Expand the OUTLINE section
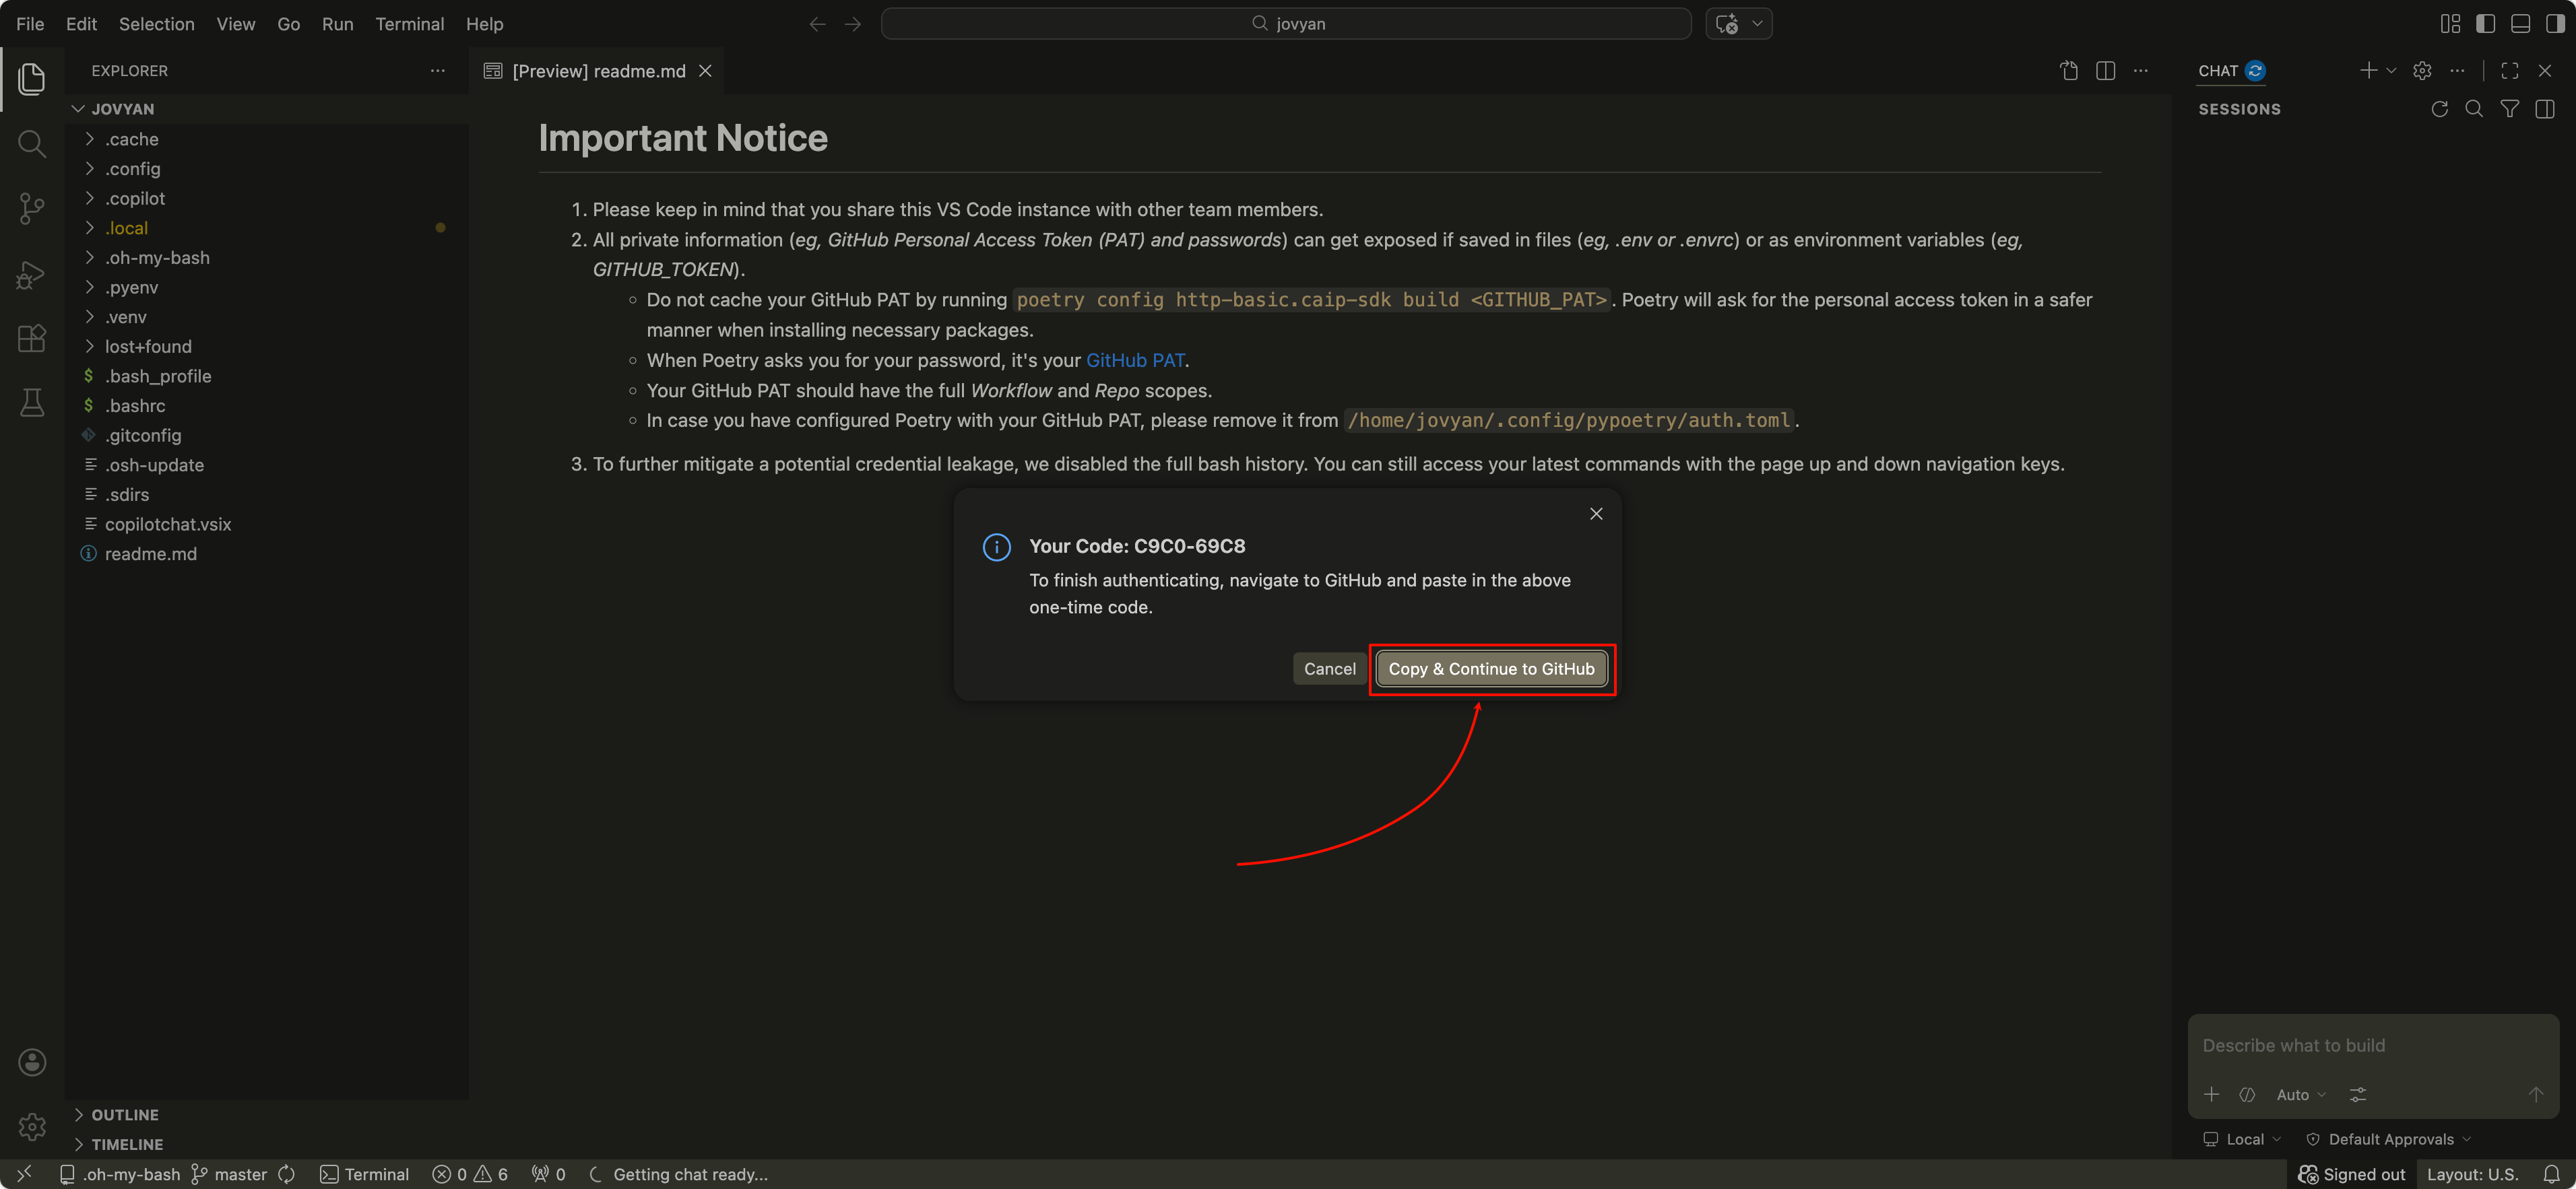Viewport: 2576px width, 1189px height. tap(267, 1114)
